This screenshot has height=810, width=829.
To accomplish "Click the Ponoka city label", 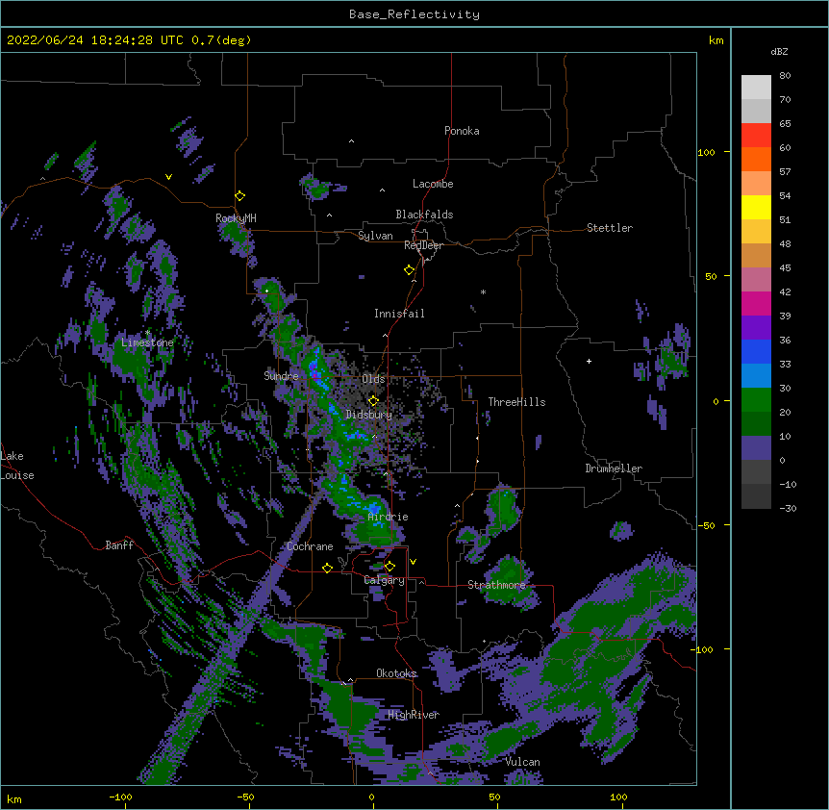I will (x=462, y=131).
